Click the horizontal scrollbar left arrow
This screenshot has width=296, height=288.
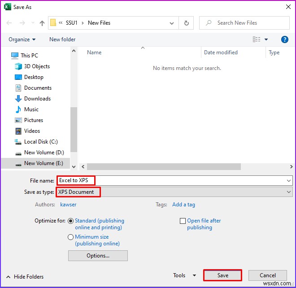pyautogui.click(x=83, y=167)
